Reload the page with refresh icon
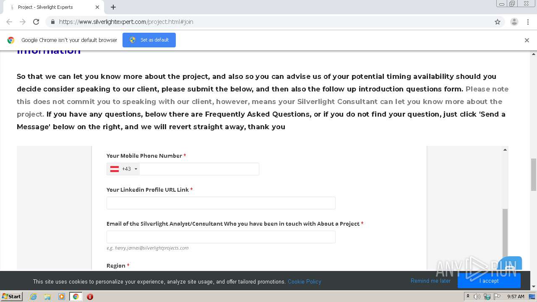This screenshot has height=302, width=537. point(36,22)
